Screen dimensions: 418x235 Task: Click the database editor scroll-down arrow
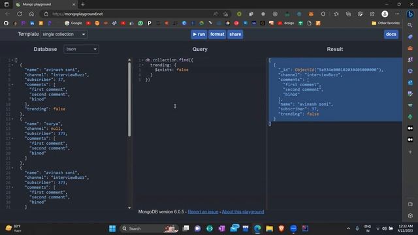129,208
